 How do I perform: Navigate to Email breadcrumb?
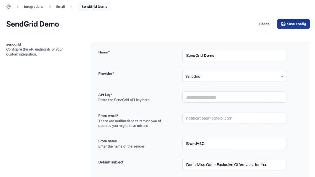(x=60, y=7)
